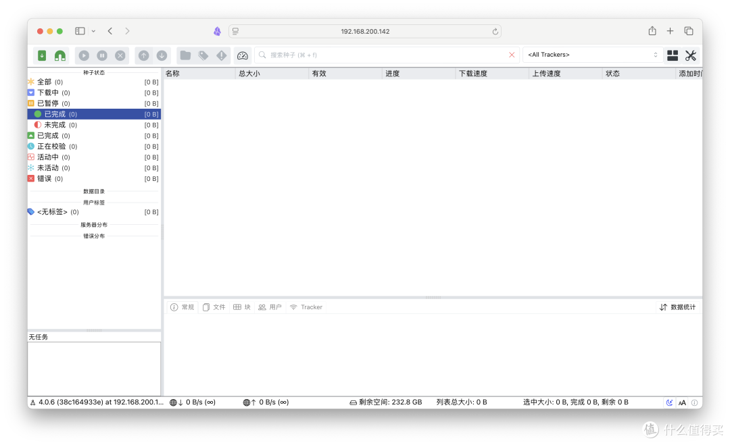Select the 活动中 filter

(93, 157)
